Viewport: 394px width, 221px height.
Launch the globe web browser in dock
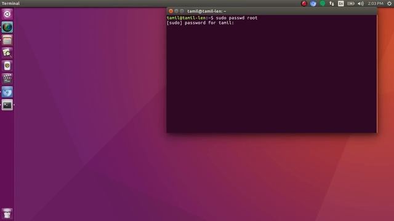coord(7,27)
